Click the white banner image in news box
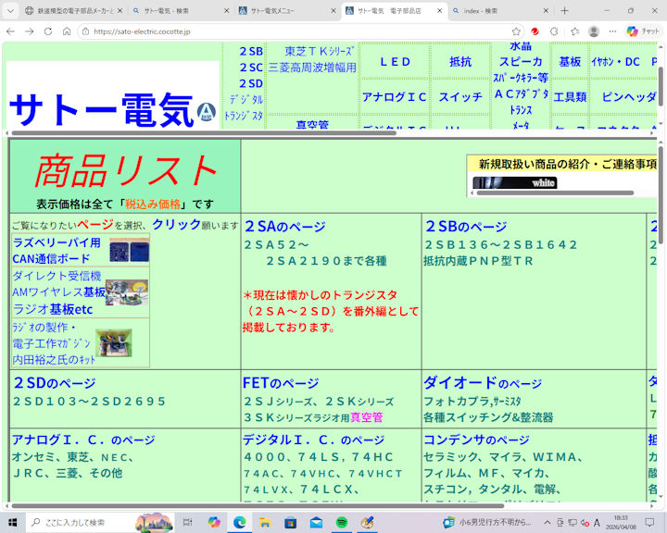Viewport: 667px width, 533px height. pyautogui.click(x=515, y=183)
